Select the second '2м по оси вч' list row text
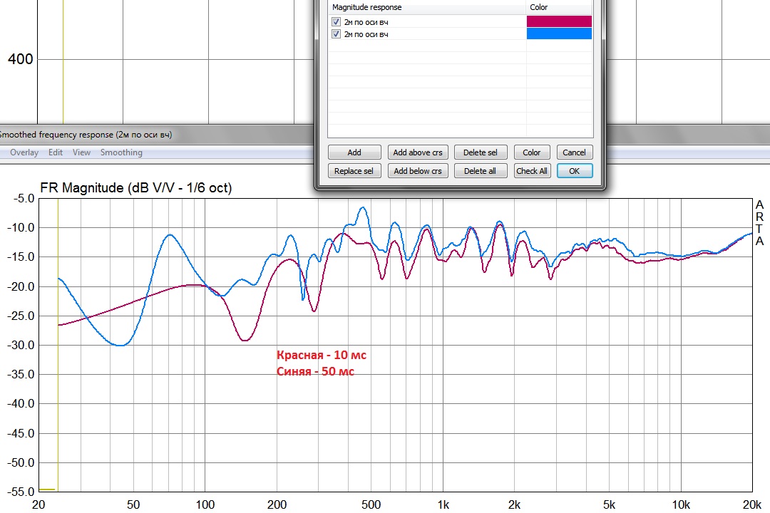Viewport: 770px width, 513px height. (x=366, y=34)
